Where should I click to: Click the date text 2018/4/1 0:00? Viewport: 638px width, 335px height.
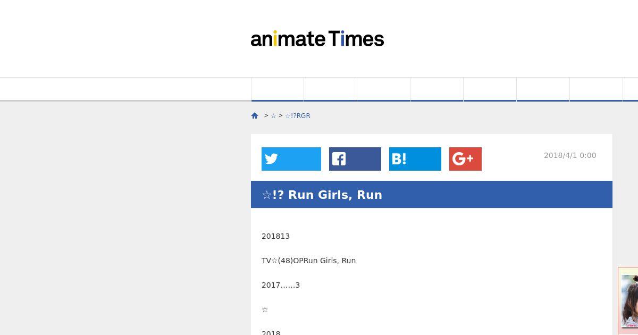tap(570, 155)
